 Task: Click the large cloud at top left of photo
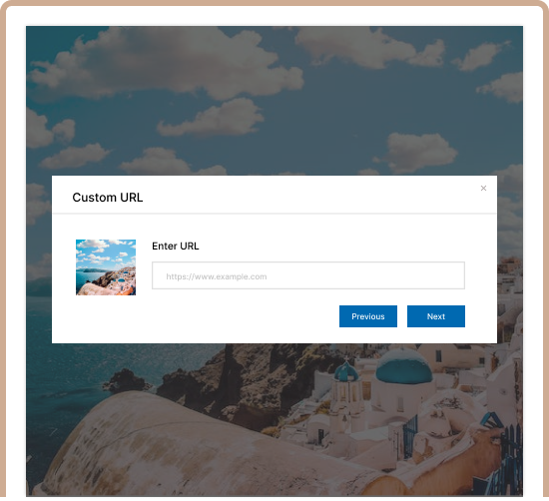click(165, 63)
